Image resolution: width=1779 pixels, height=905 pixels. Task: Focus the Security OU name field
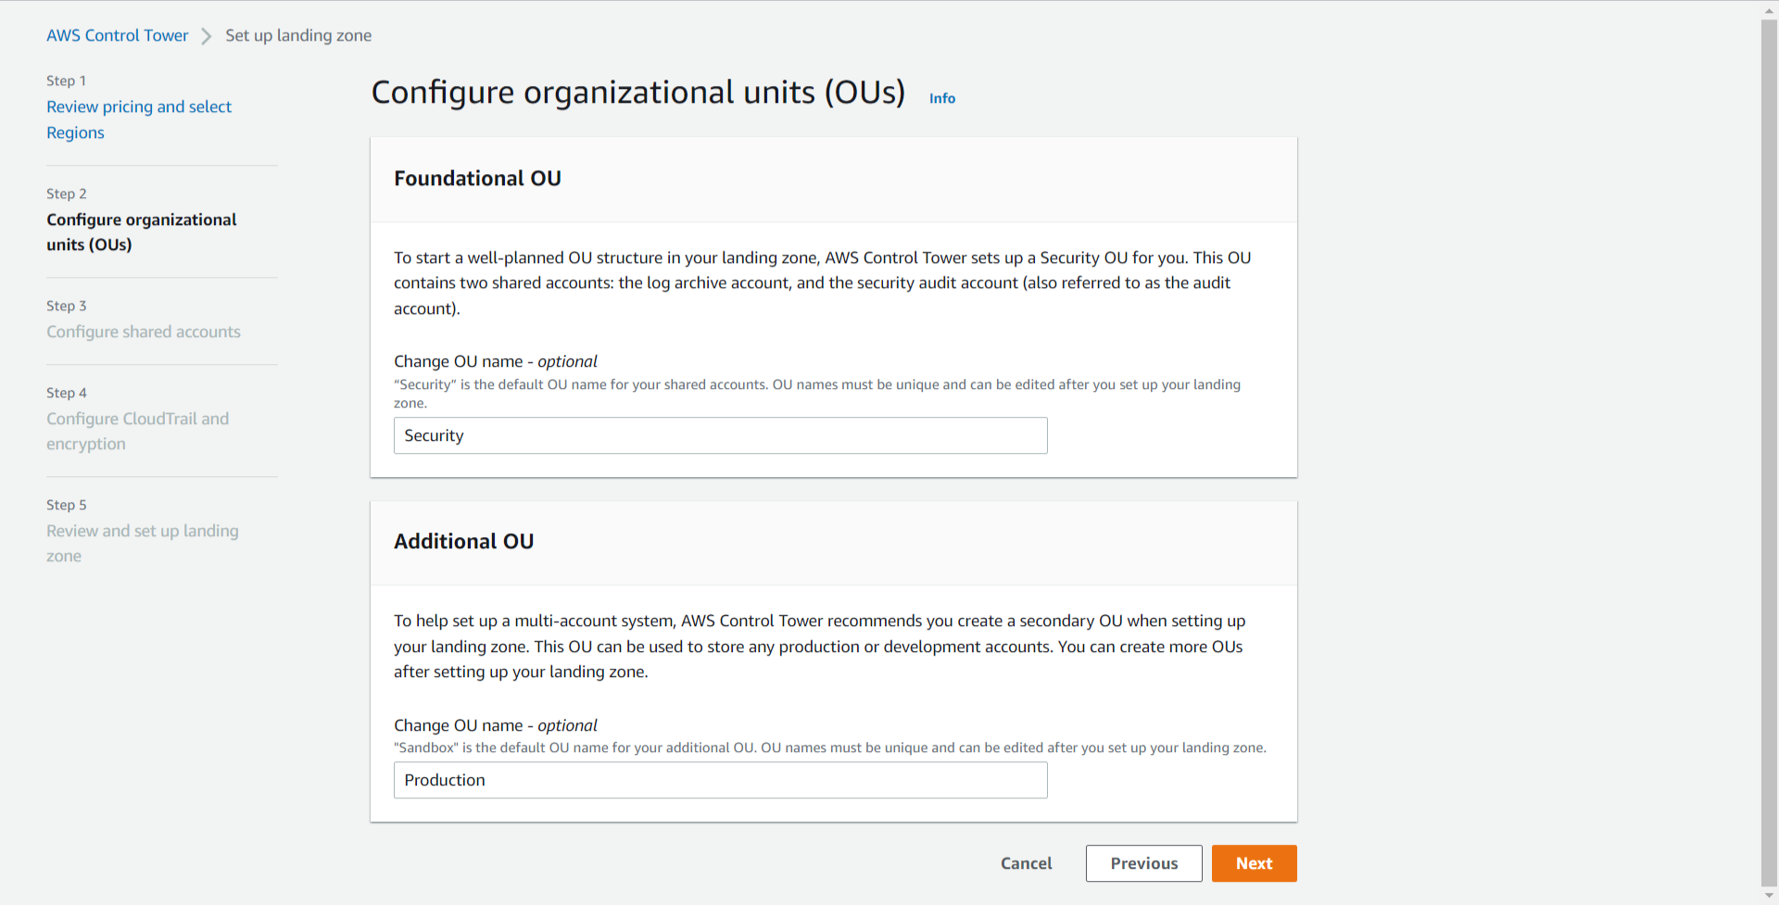point(720,435)
